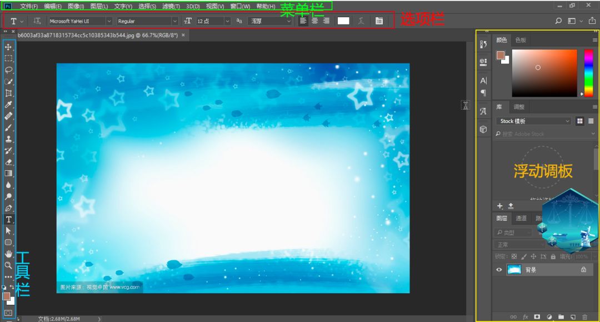600x322 pixels.
Task: Hide the 背景 layer with eye icon
Action: click(x=499, y=270)
